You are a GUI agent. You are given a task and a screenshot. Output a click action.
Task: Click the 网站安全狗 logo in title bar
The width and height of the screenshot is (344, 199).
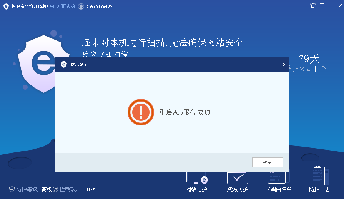[6, 7]
